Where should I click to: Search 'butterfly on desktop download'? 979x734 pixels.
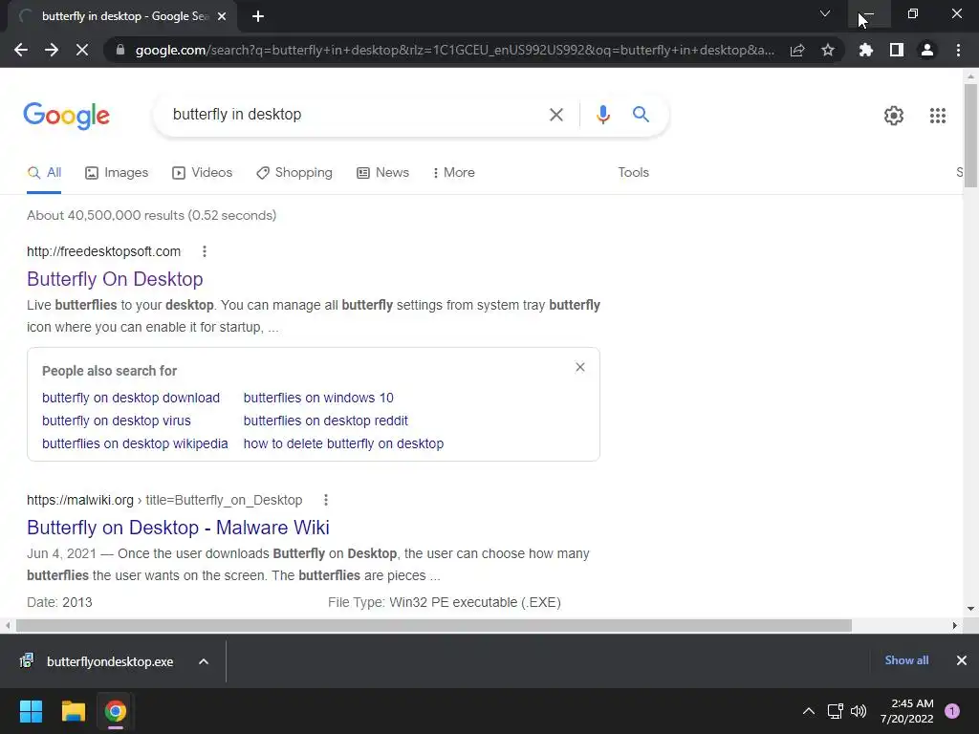(x=130, y=399)
